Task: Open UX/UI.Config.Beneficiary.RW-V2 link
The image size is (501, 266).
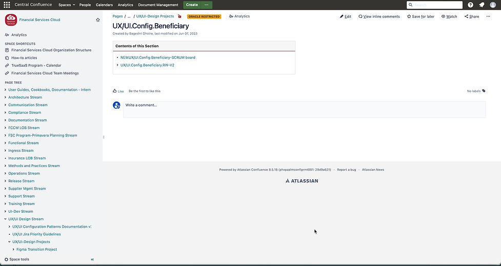Action: click(147, 65)
